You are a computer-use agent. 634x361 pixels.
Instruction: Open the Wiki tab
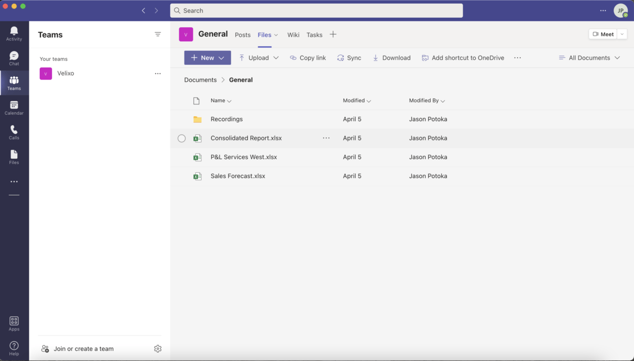pyautogui.click(x=293, y=35)
